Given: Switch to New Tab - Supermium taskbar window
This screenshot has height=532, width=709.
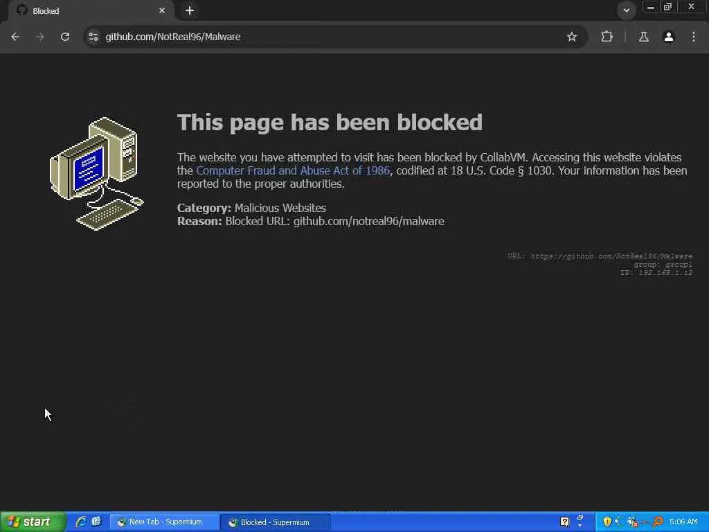Looking at the screenshot, I should (x=164, y=522).
